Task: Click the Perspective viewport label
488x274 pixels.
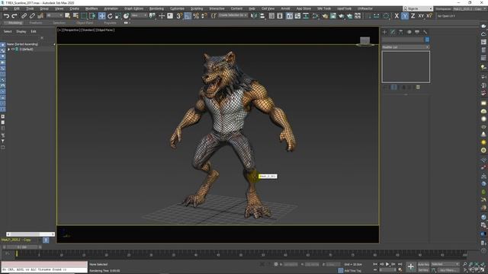Action: point(71,30)
